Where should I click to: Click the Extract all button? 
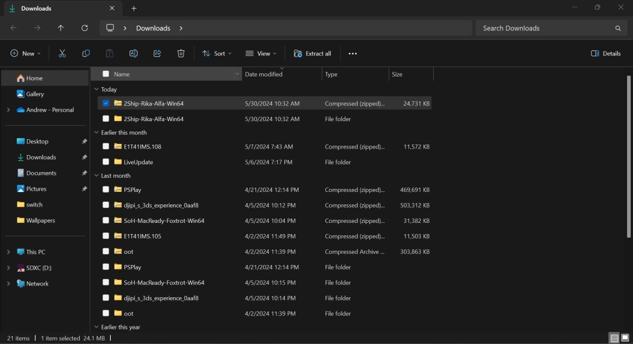pyautogui.click(x=312, y=53)
